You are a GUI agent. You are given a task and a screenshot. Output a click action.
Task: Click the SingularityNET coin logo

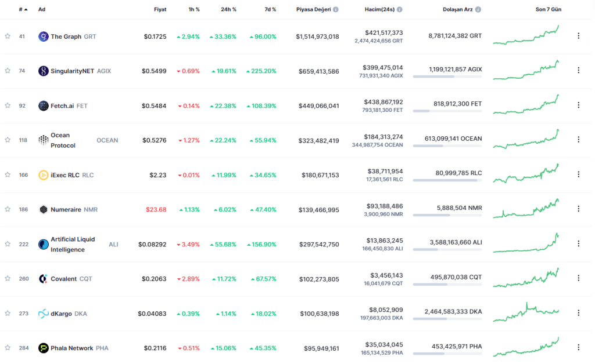(x=43, y=71)
